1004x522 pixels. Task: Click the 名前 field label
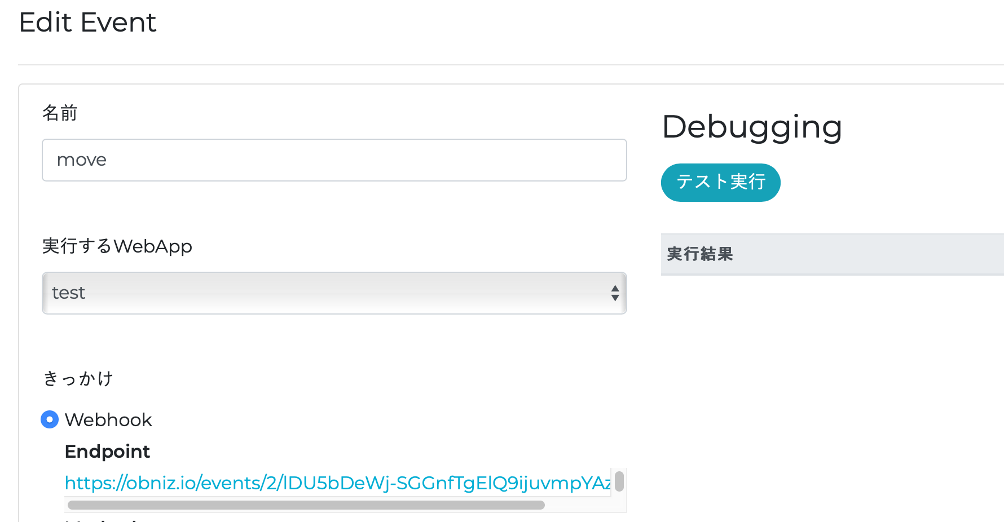click(60, 113)
